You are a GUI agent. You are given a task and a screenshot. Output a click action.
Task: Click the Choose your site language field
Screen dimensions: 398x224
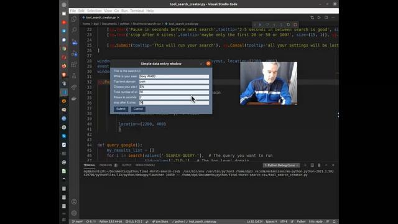tap(174, 87)
